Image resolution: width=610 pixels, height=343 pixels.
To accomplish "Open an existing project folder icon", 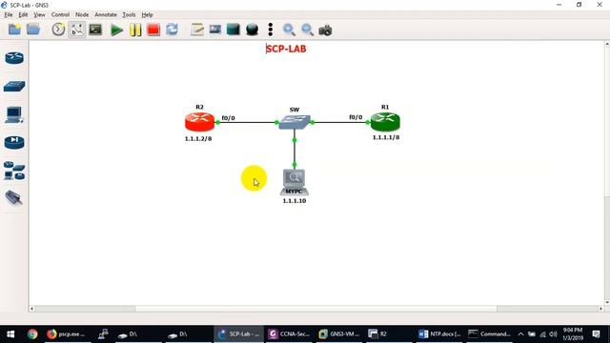I will [x=33, y=30].
